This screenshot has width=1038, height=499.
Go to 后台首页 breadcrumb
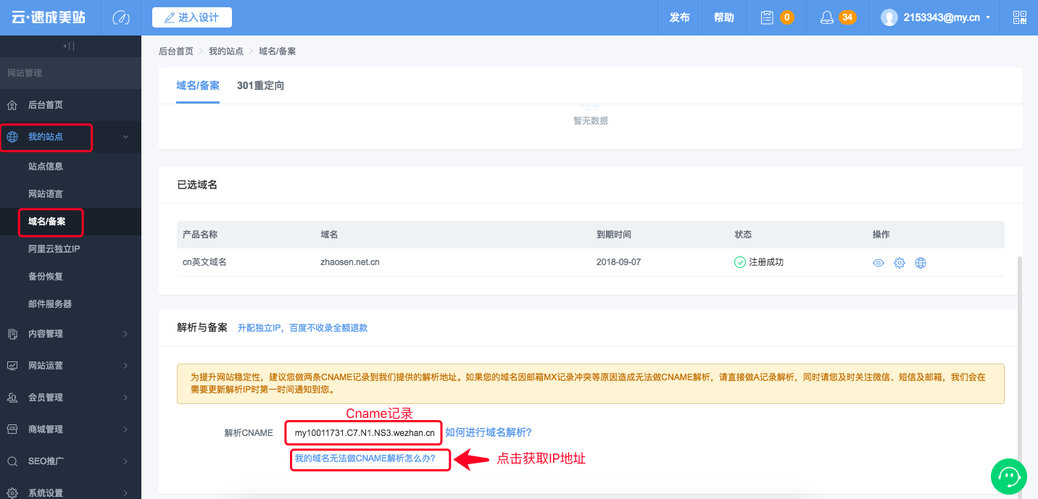point(176,51)
